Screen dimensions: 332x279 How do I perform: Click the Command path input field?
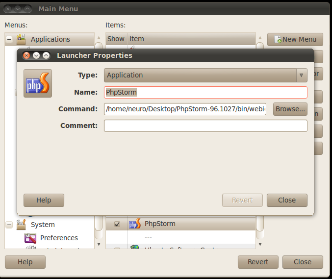tap(185, 109)
